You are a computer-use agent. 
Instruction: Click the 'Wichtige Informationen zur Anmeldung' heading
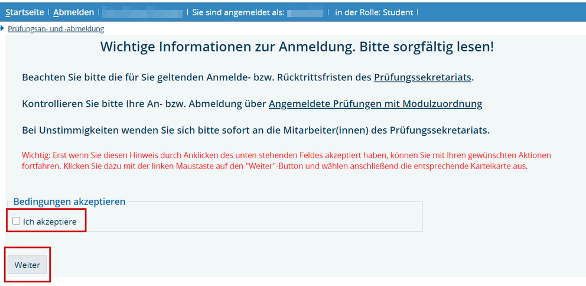pyautogui.click(x=297, y=47)
